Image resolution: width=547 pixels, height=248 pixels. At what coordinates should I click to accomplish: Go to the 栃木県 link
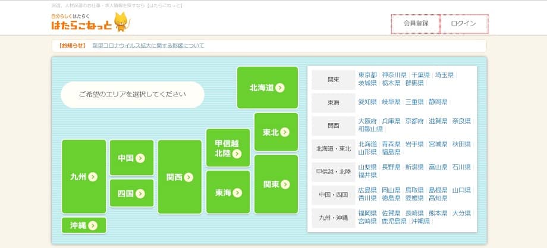pos(391,83)
